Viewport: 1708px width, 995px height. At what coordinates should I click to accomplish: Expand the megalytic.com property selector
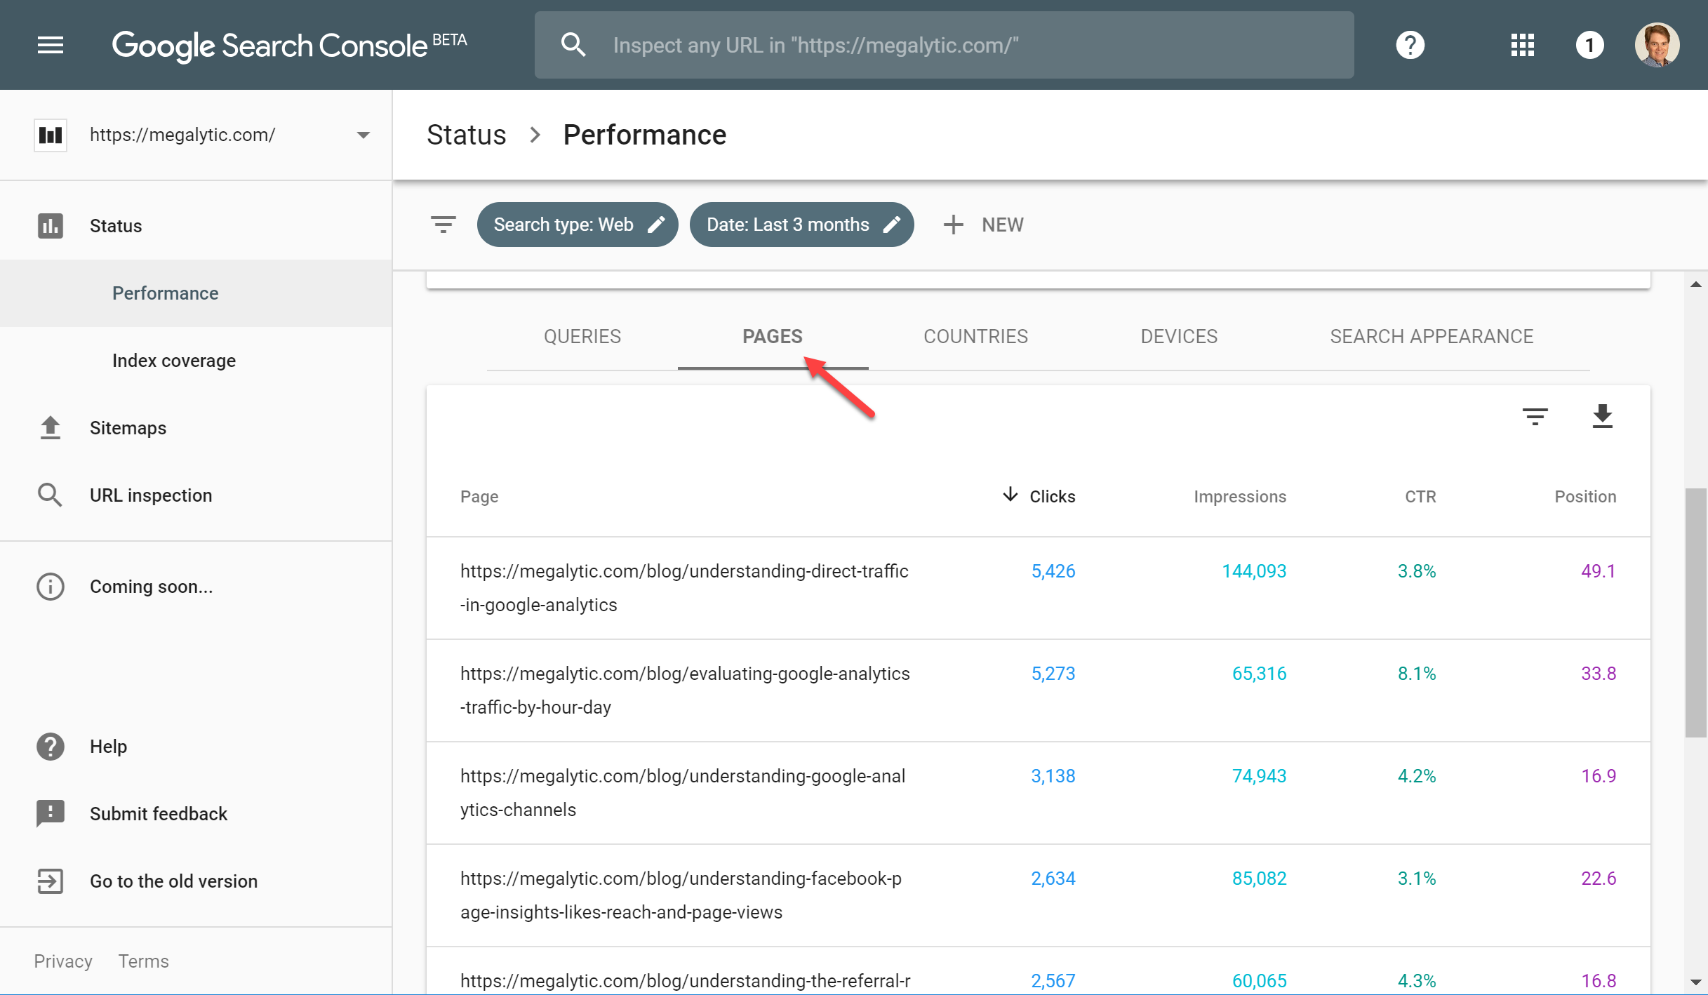363,135
